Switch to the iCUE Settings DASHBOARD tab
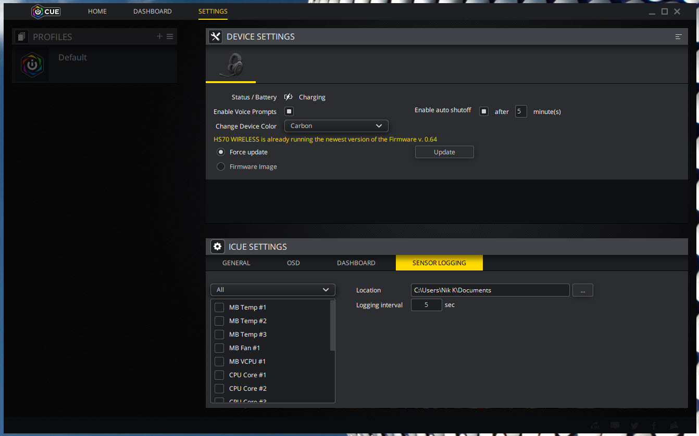Viewport: 699px width, 436px height. (356, 263)
